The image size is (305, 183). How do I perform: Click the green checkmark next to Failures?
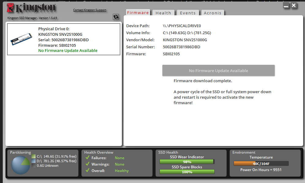click(x=88, y=157)
